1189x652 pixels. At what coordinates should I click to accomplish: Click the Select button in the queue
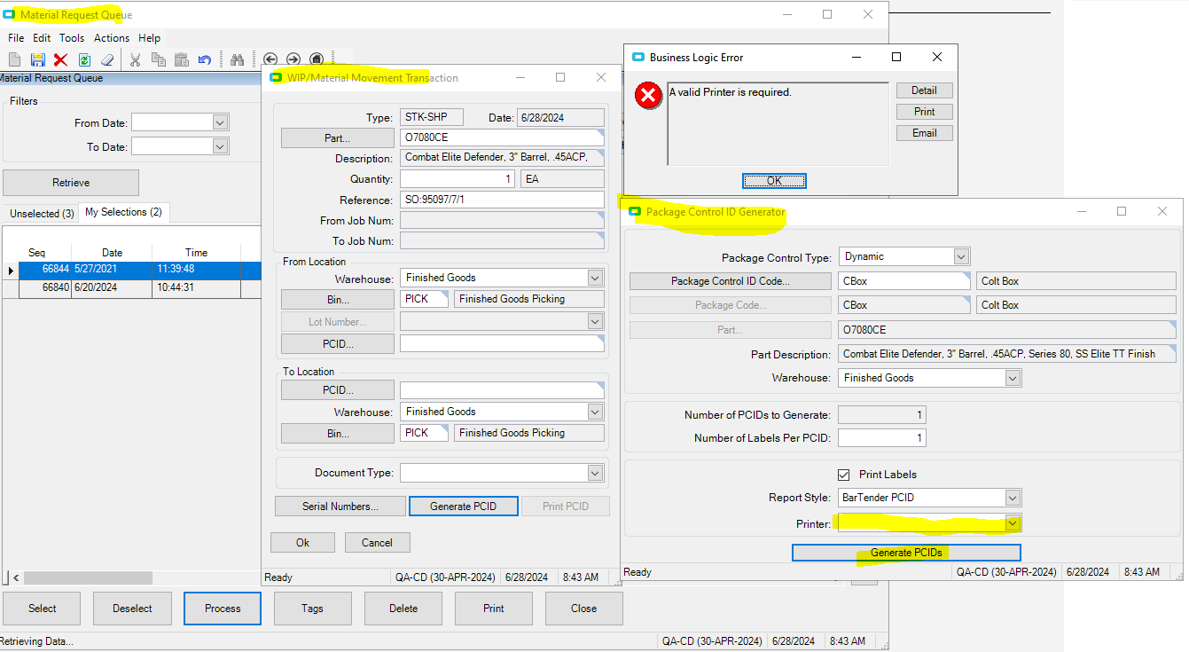pos(42,609)
